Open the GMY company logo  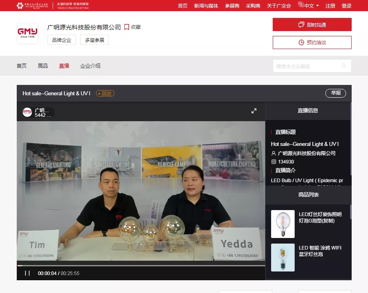[28, 33]
